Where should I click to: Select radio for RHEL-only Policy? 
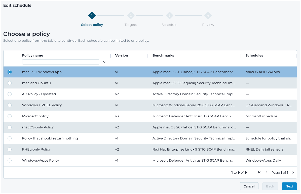click(10, 149)
